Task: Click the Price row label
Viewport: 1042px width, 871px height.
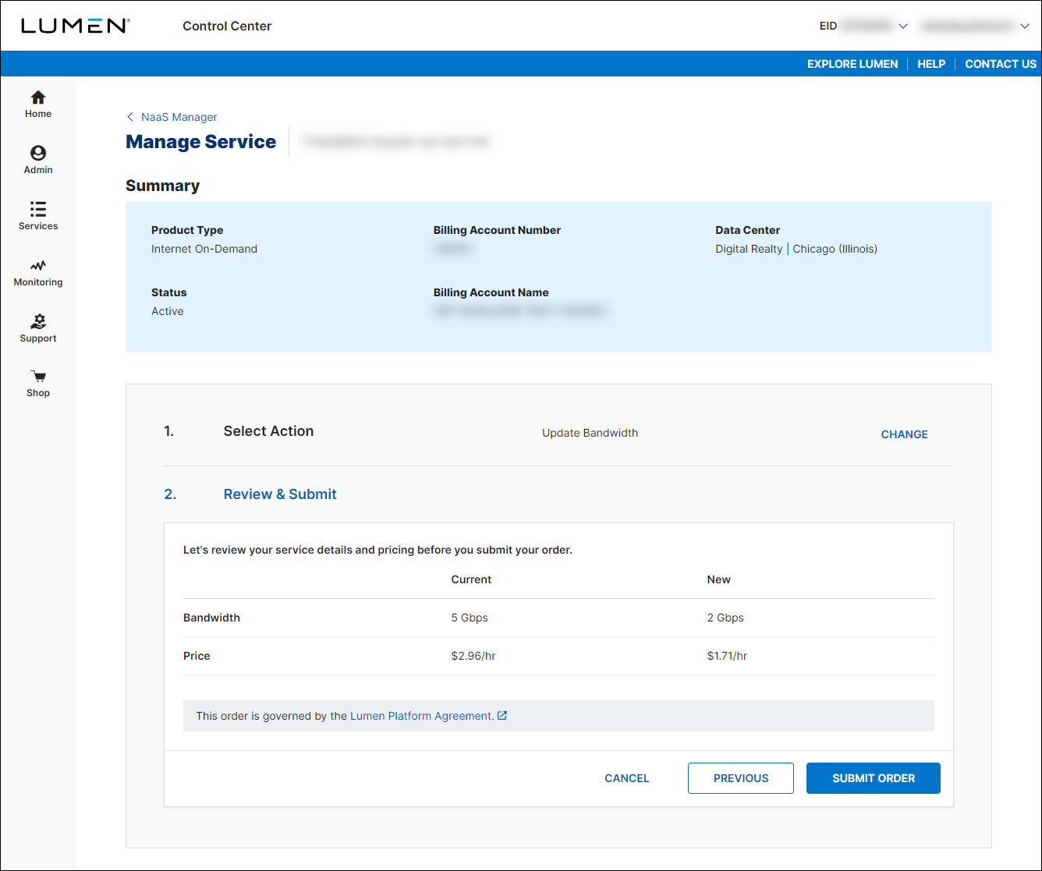Action: (197, 656)
